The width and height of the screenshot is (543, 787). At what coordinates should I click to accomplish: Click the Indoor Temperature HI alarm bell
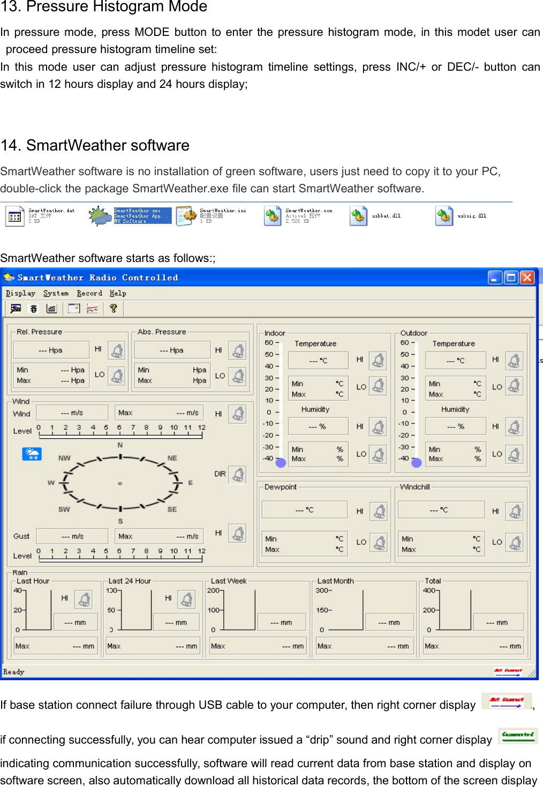click(x=379, y=361)
